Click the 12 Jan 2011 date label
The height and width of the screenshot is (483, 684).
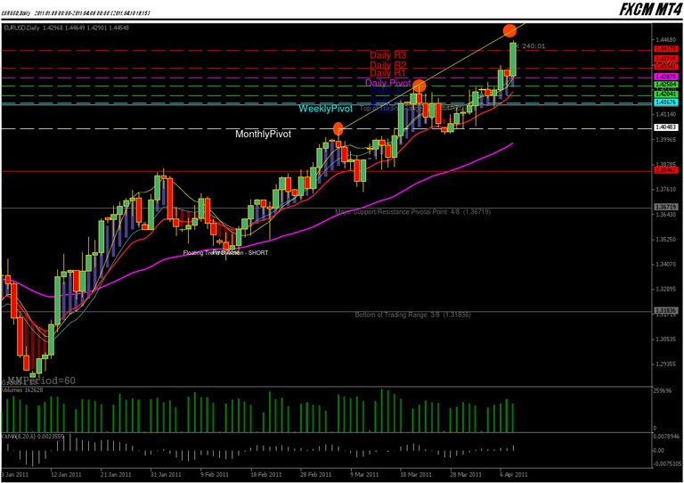point(66,474)
